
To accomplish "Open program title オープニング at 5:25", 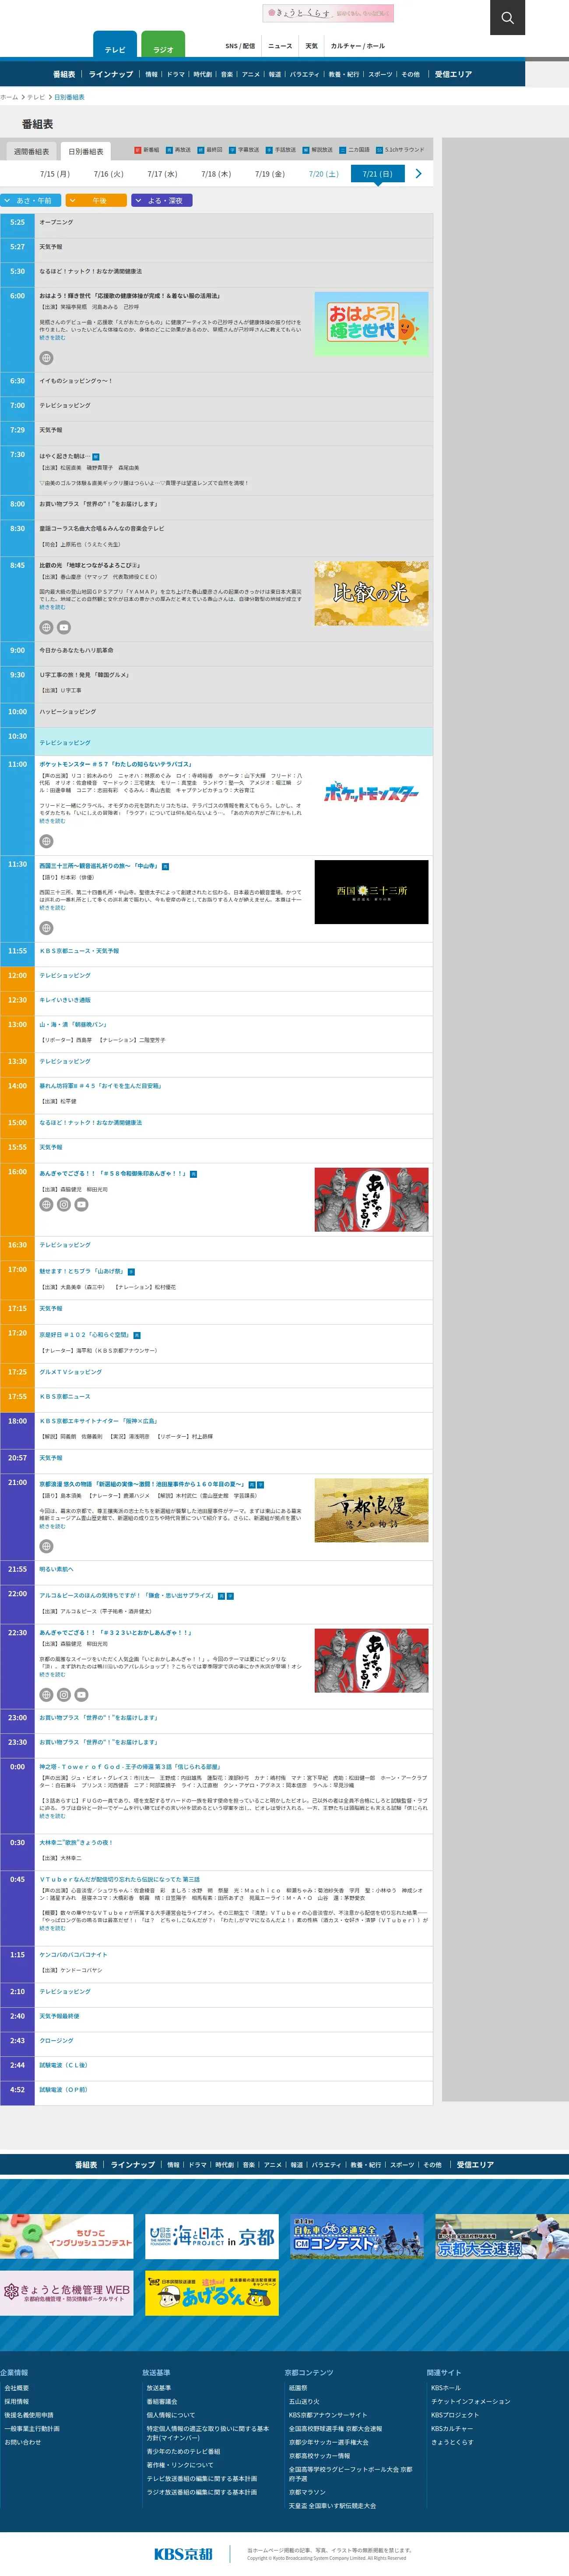I will tap(56, 222).
